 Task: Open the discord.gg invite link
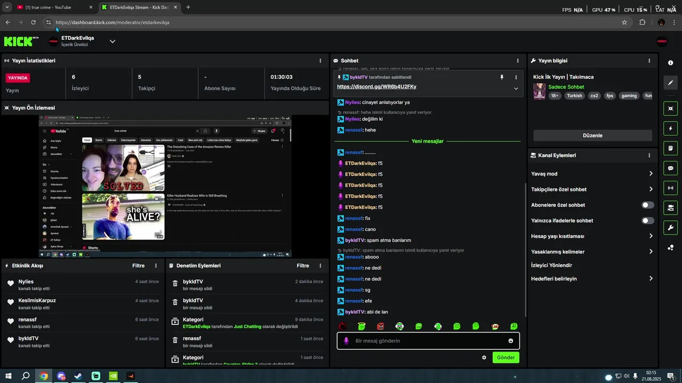(377, 86)
